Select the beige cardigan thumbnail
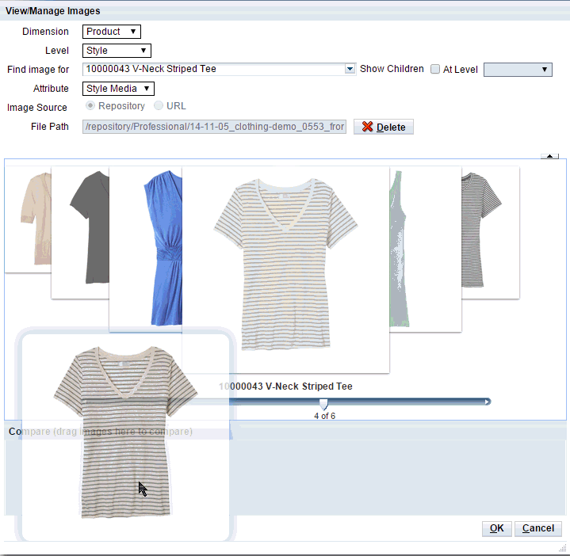 pos(28,219)
